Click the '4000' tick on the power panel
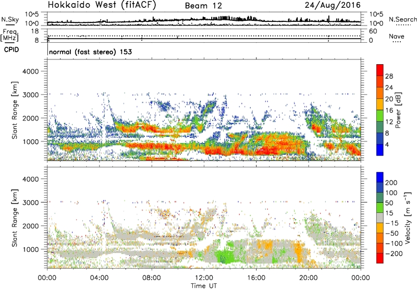Viewport: 417px width, 289px height. pos(30,71)
